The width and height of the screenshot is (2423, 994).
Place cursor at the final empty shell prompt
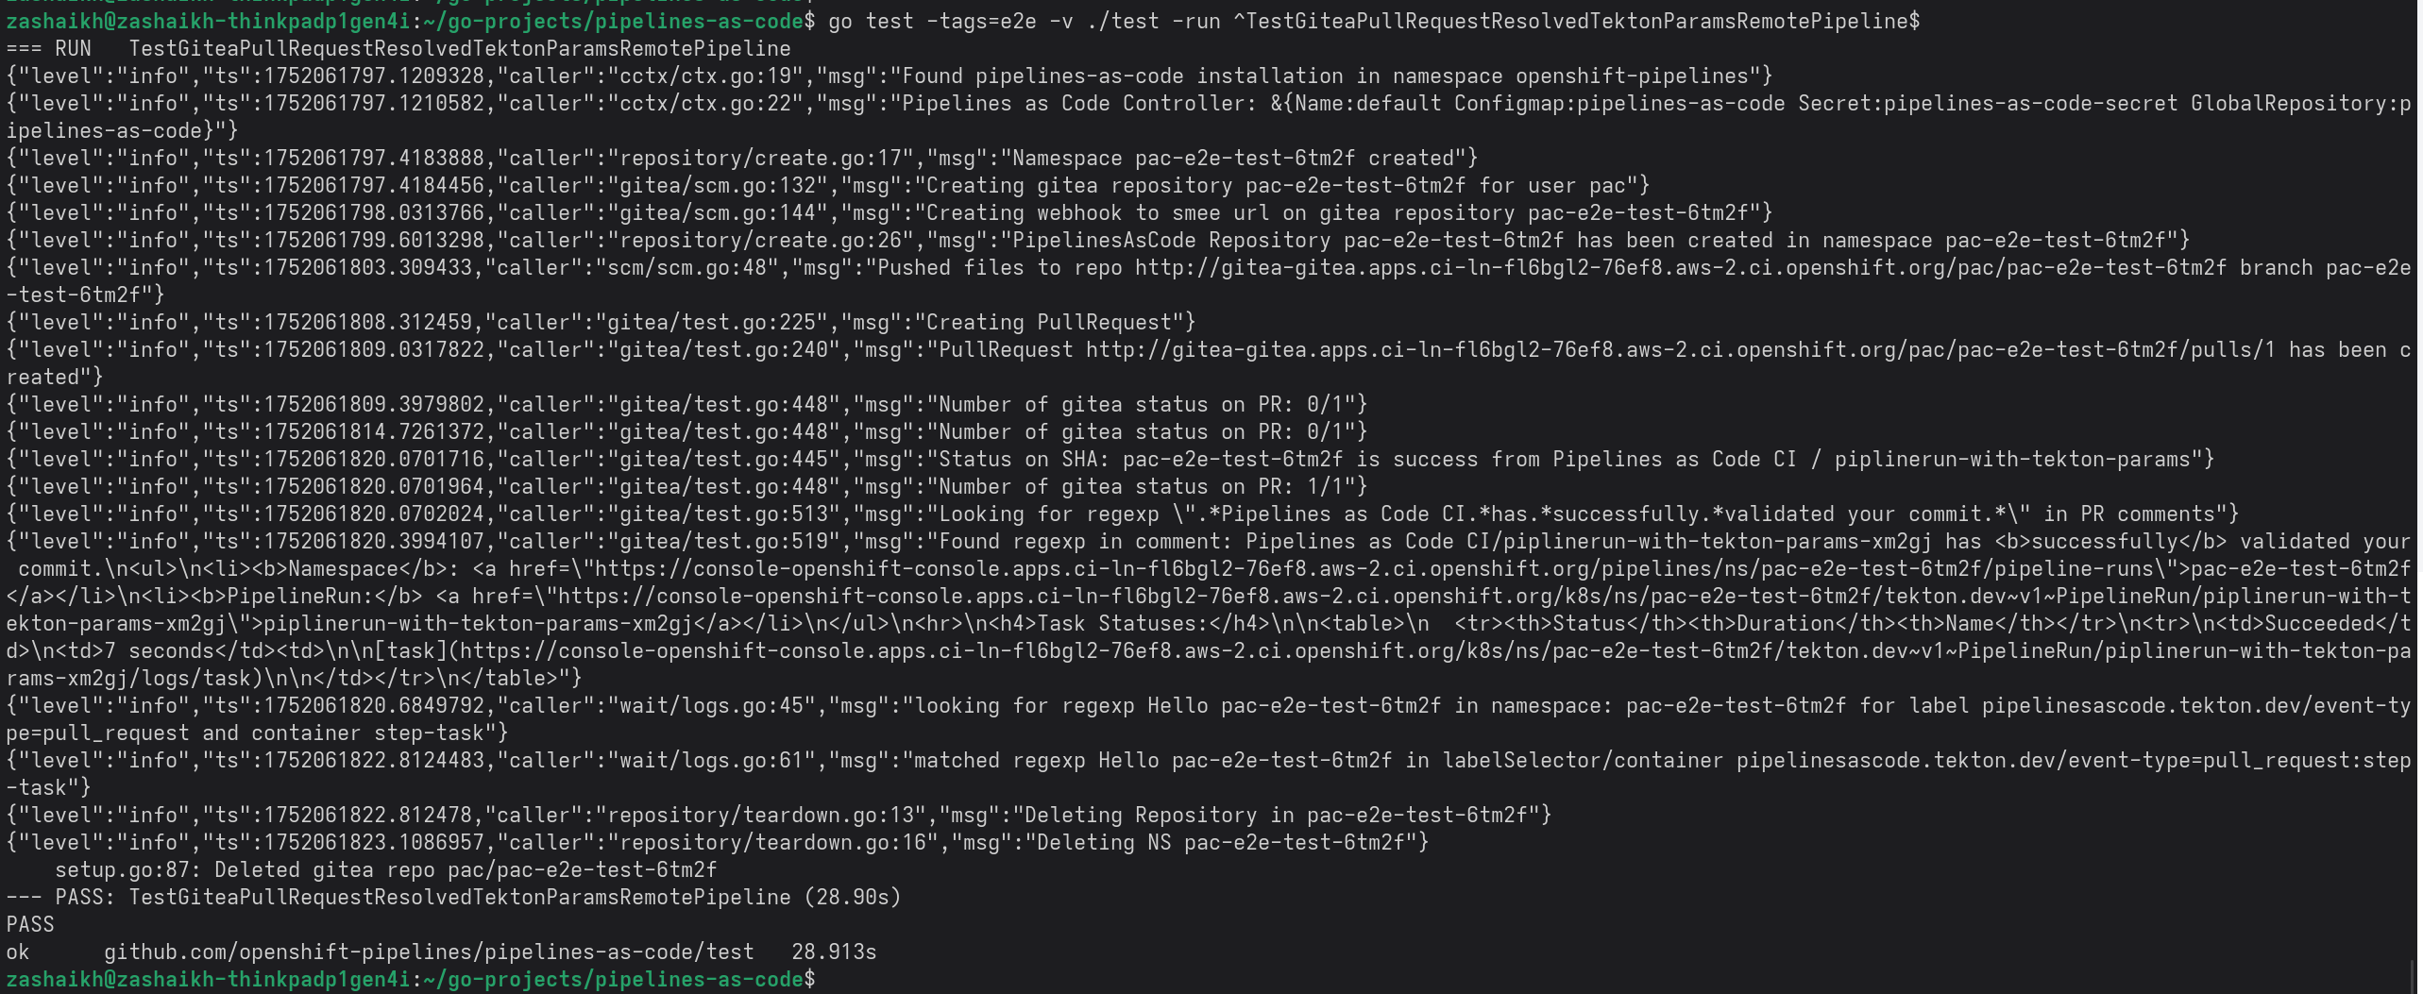coord(831,979)
